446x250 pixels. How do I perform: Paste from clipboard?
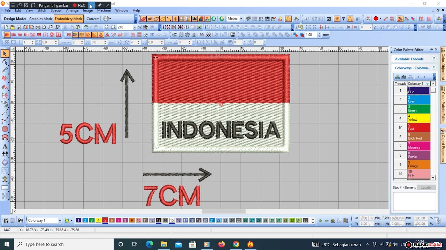[78, 27]
